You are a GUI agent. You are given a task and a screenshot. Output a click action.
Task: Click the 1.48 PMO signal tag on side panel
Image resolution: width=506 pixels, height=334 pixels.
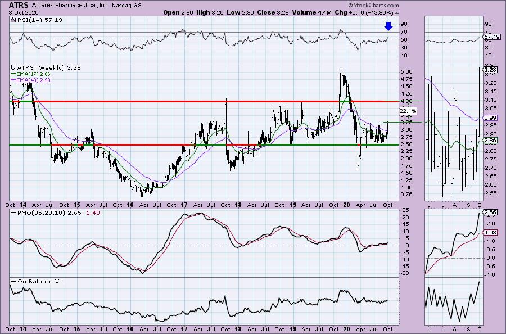click(490, 233)
